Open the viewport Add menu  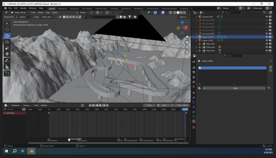pos(48,13)
